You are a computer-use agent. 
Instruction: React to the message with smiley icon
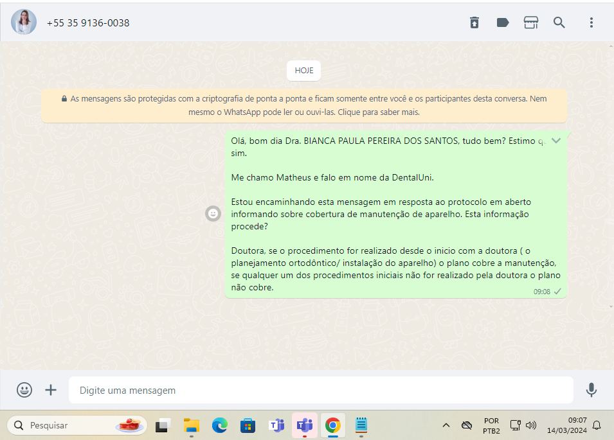pos(213,213)
